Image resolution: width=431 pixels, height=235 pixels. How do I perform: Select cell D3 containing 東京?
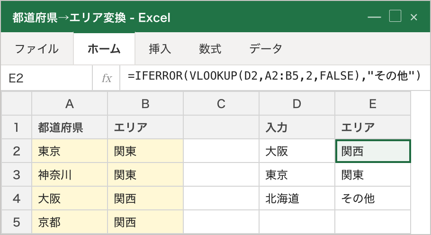(x=297, y=175)
